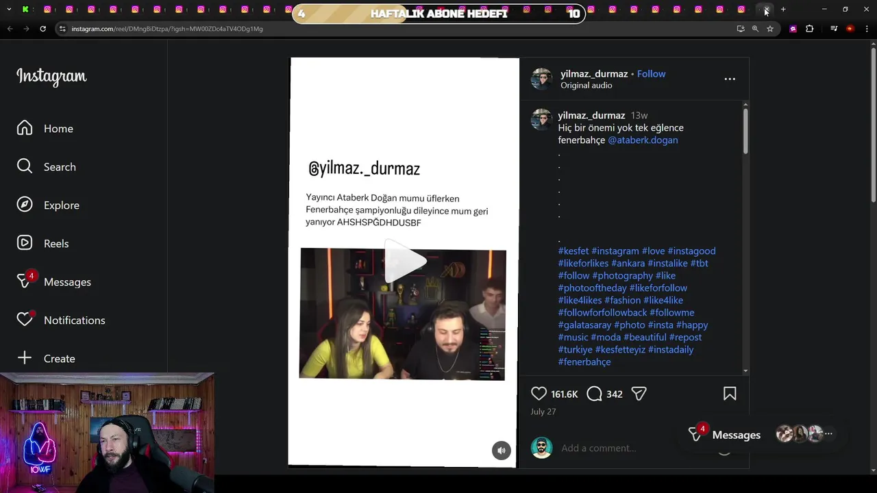Open the @ataberk.dogan mention
877x493 pixels.
click(643, 140)
